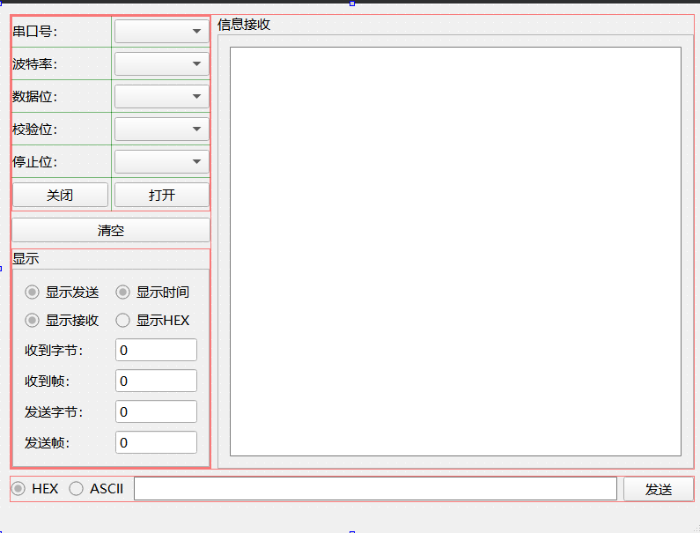Open the 波特率 combo box
Image resolution: width=700 pixels, height=533 pixels.
[162, 64]
